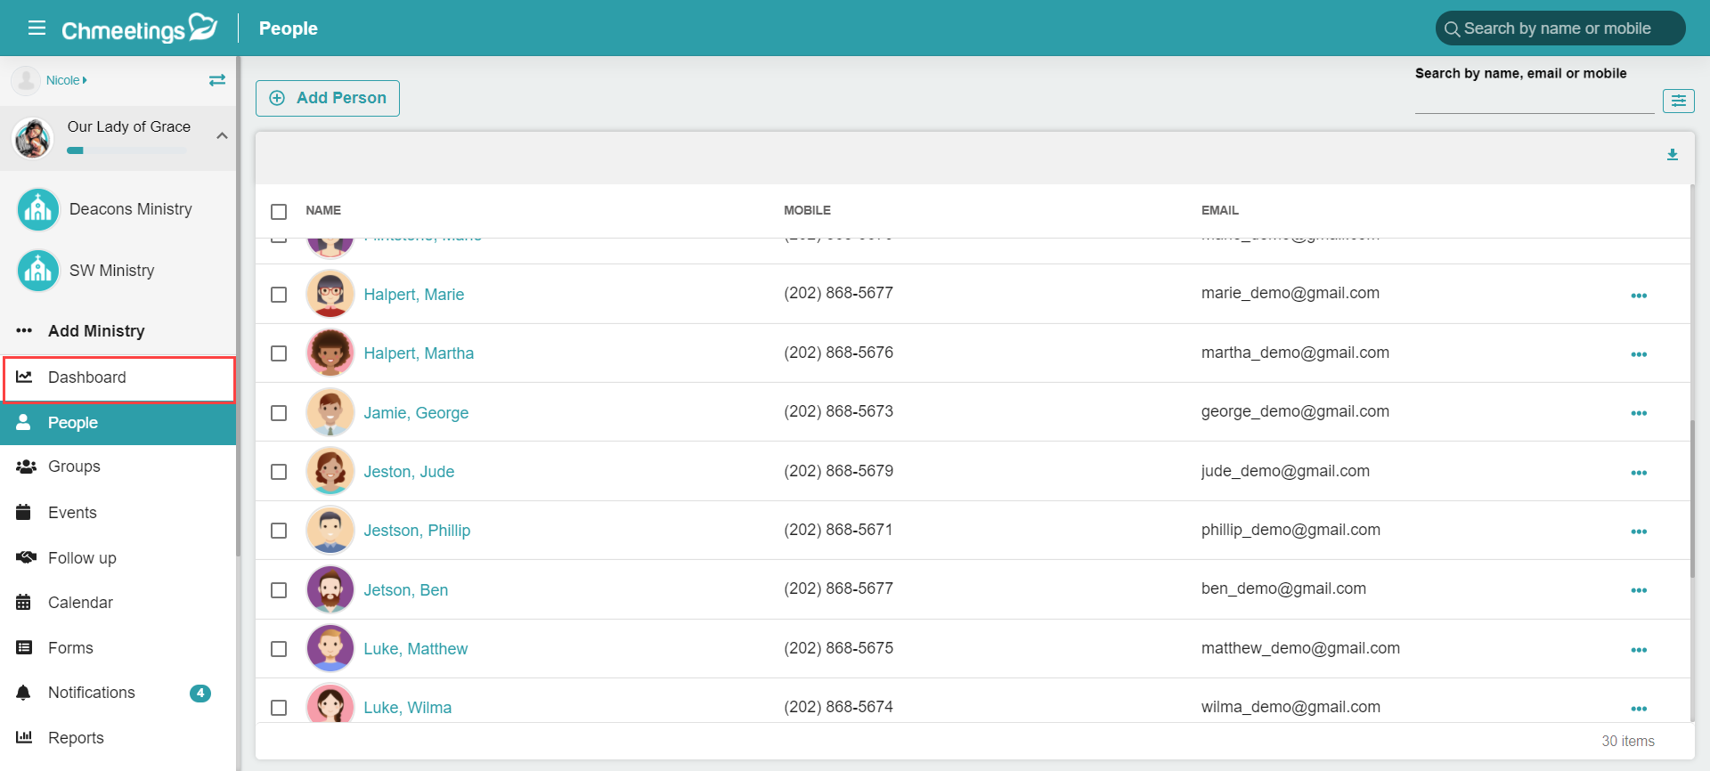Click Jamie, George's avatar
Screen dimensions: 1710x771
pos(330,412)
